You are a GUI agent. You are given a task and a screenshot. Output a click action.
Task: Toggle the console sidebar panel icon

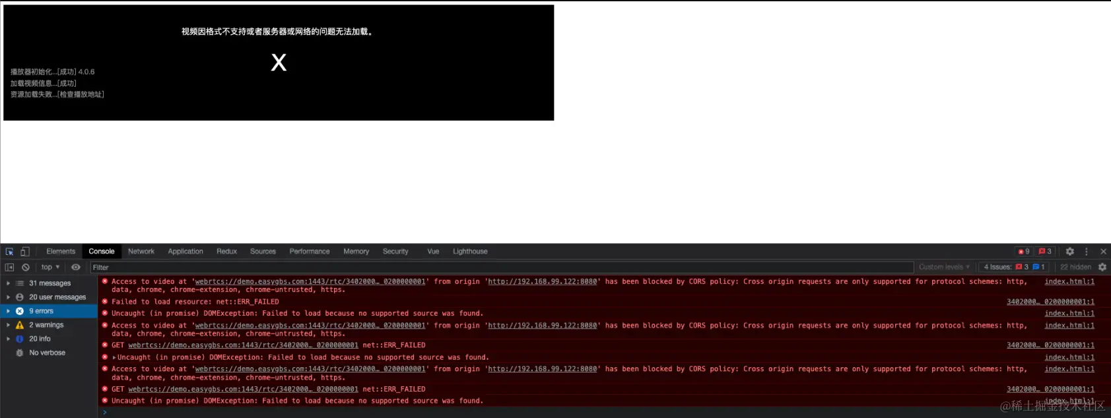[9, 267]
